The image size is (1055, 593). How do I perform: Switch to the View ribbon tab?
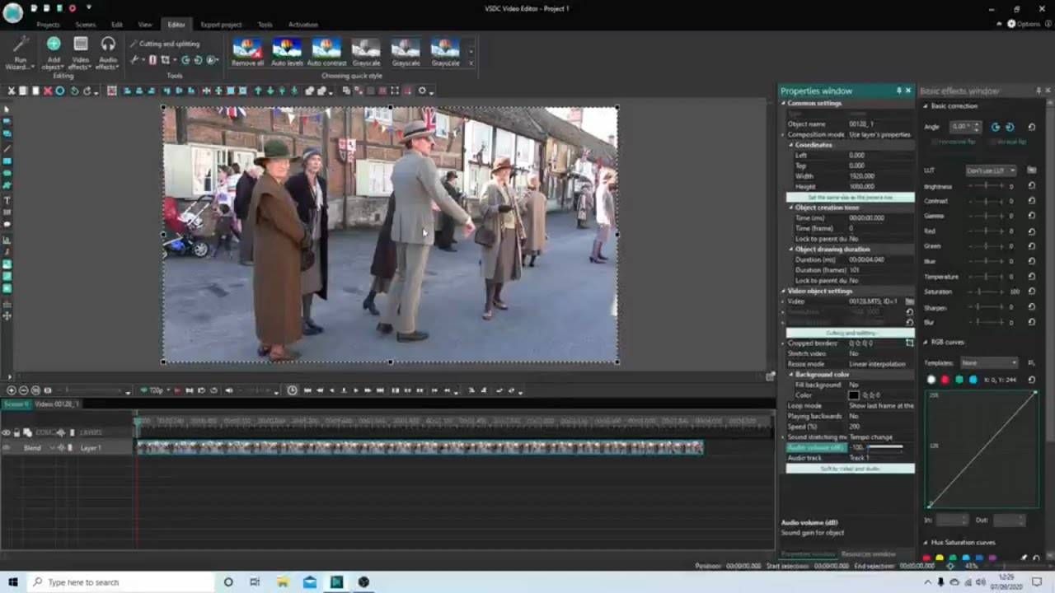145,25
